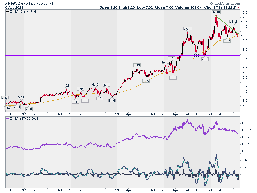Click the 9.87 price label
The height and width of the screenshot is (193, 257).
pos(227,41)
